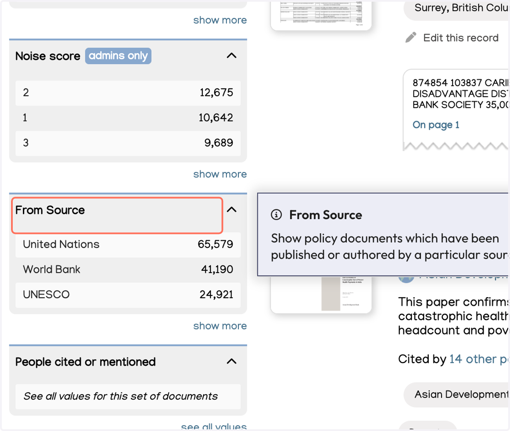Click the pencil edit icon
The image size is (510, 431).
point(411,37)
